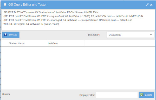Export the results using the Export button label
The width and height of the screenshot is (156, 100).
coord(148,95)
